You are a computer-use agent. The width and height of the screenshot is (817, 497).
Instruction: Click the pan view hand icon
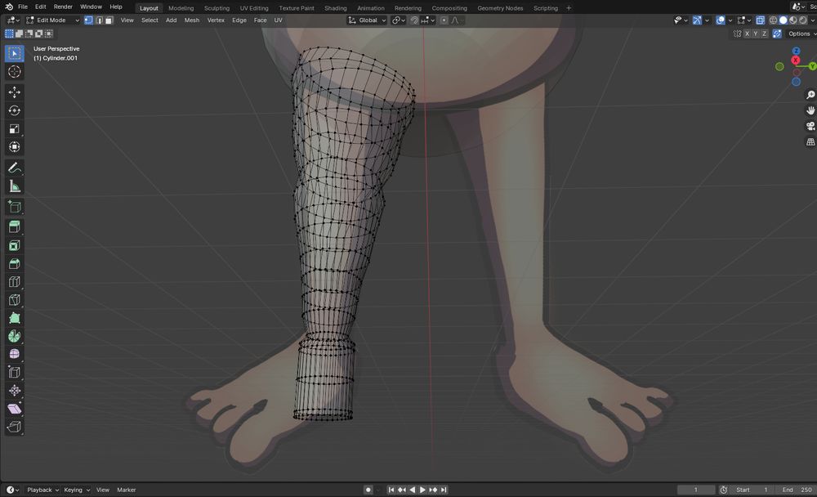[x=810, y=110]
